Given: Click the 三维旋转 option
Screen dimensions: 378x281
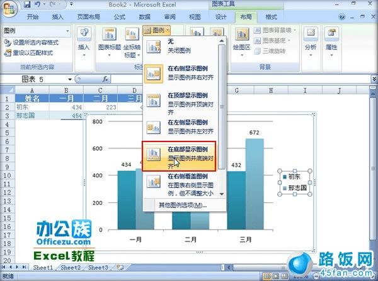Looking at the screenshot, I should [x=270, y=51].
